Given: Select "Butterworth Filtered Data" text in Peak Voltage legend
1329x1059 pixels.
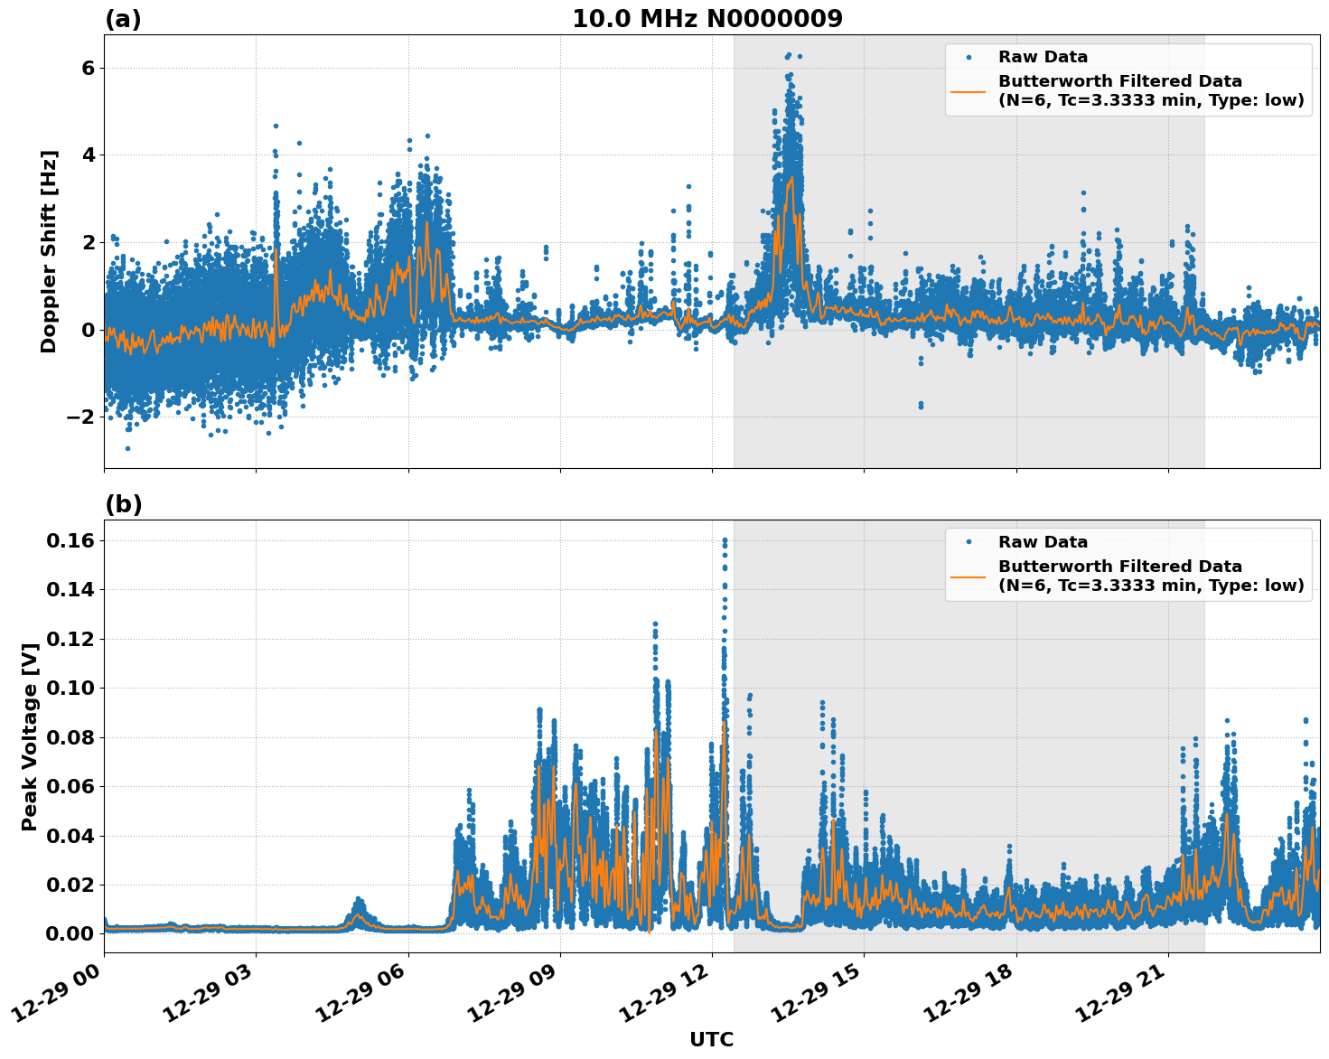Looking at the screenshot, I should coord(1119,567).
